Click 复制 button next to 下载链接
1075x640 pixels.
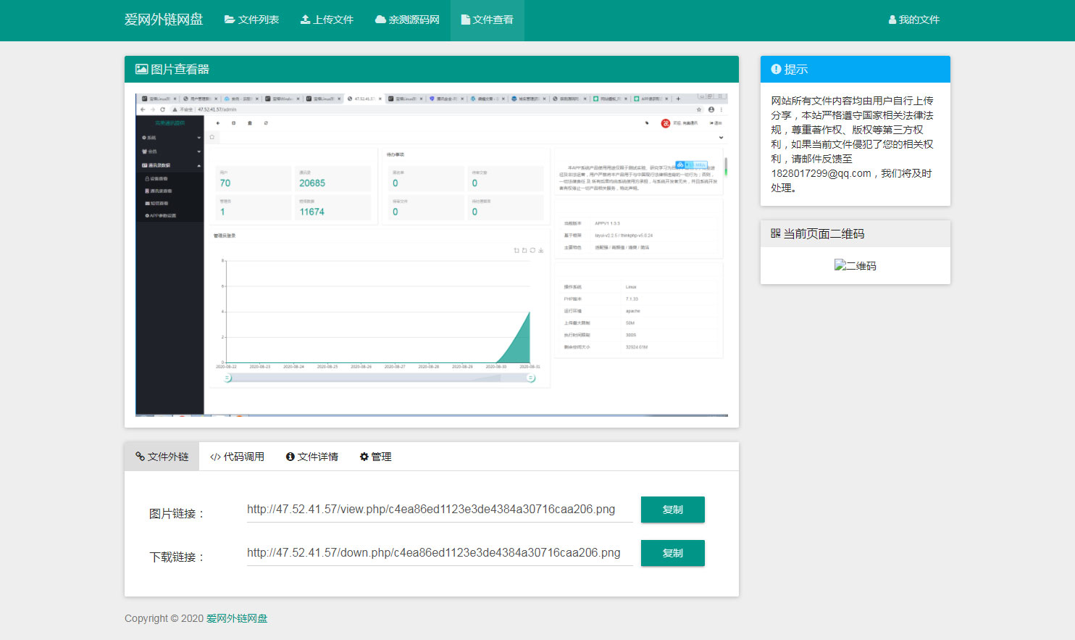click(x=672, y=553)
